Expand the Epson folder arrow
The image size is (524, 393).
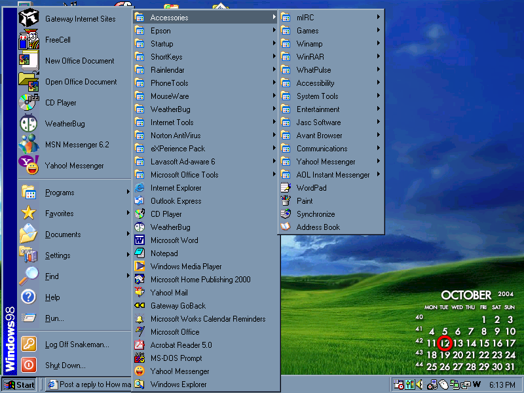[274, 30]
